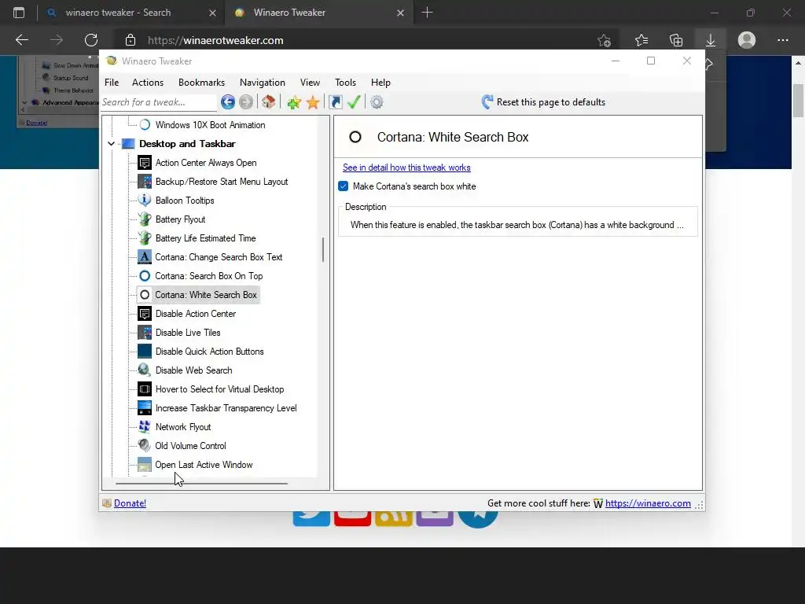Go to the Home page icon in toolbar

pos(269,102)
